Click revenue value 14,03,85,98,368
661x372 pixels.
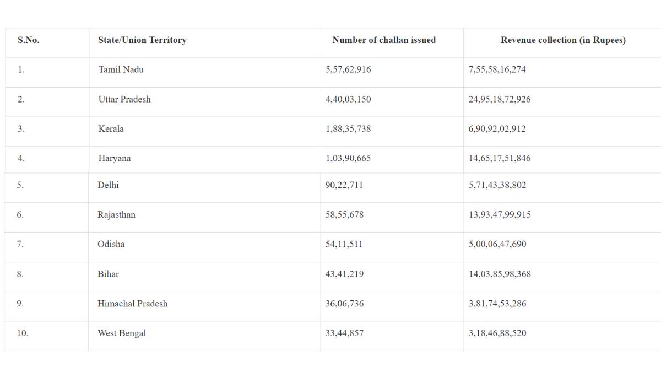500,274
